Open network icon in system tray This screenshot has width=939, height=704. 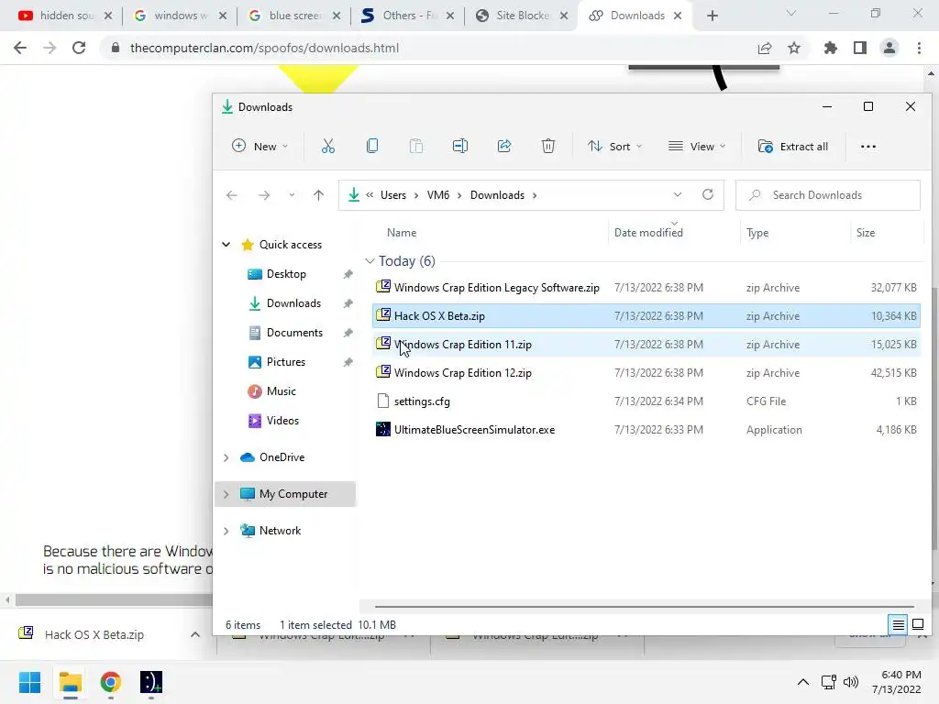coord(829,682)
